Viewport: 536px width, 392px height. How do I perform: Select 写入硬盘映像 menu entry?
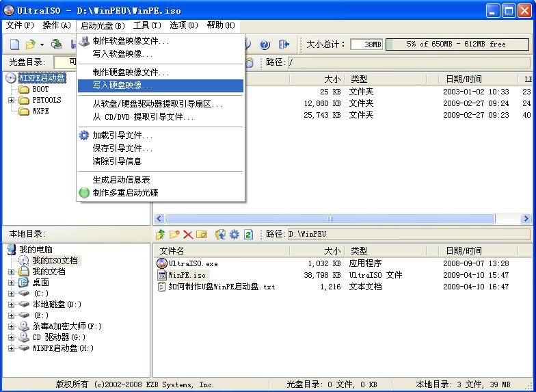[123, 86]
